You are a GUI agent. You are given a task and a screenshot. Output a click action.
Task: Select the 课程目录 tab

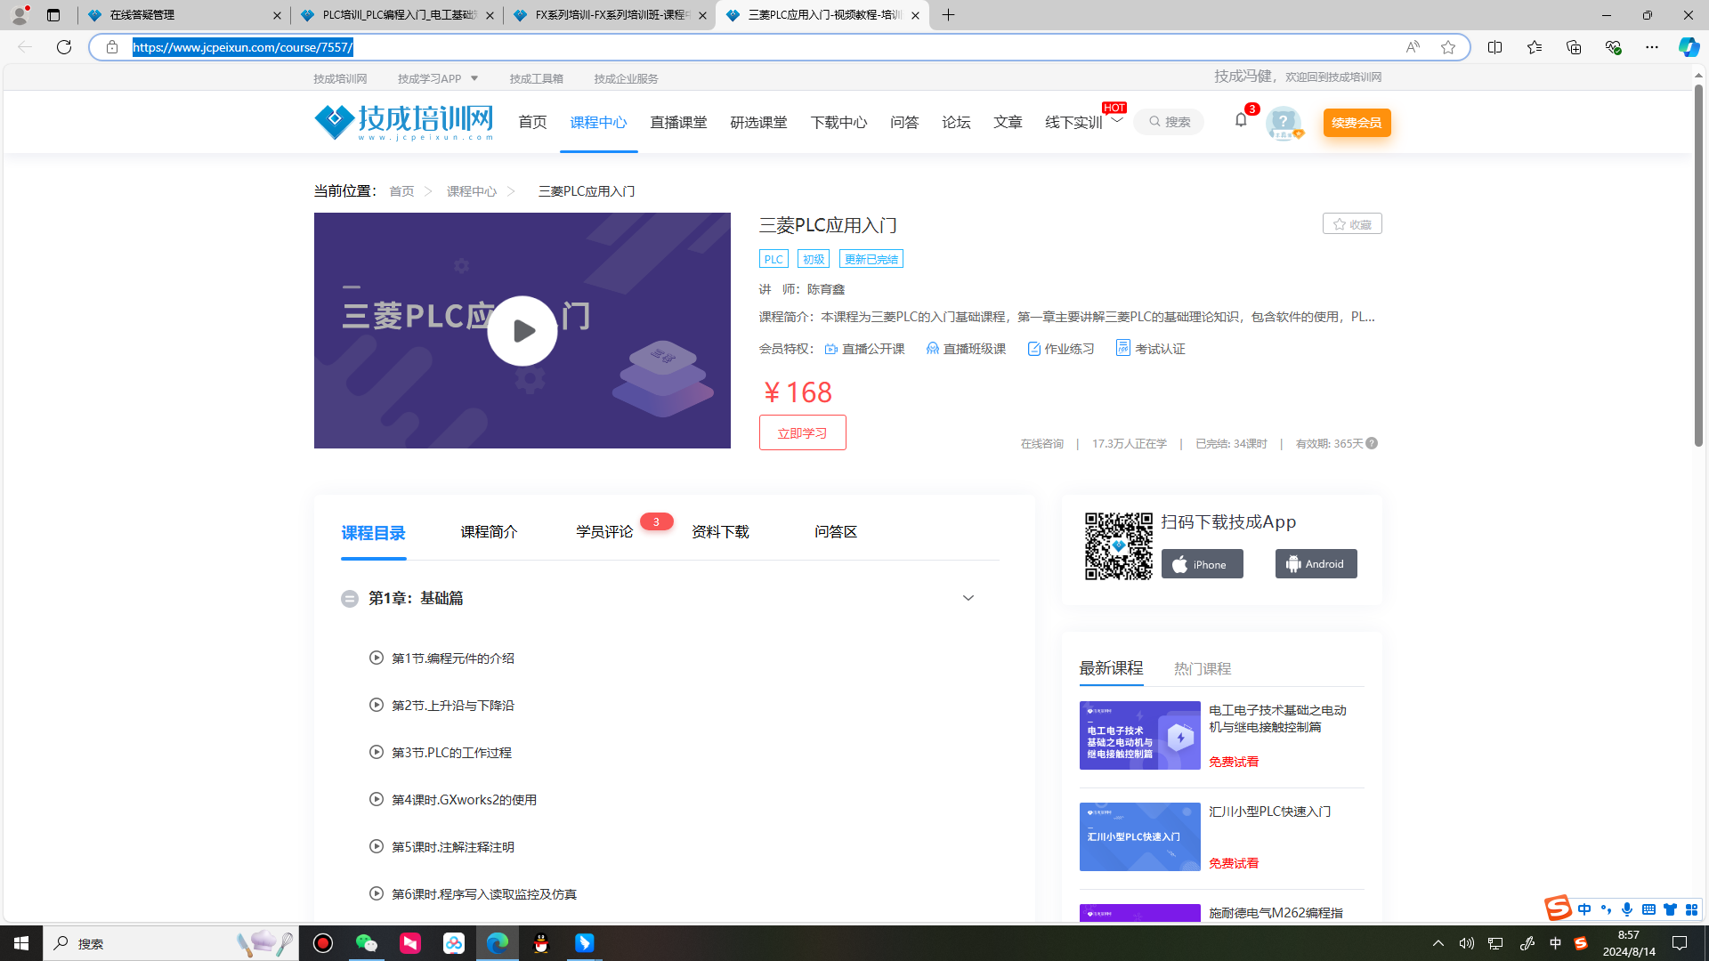point(373,533)
